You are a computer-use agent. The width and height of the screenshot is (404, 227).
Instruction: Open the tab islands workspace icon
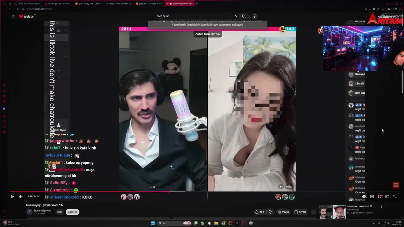(x=10, y=4)
